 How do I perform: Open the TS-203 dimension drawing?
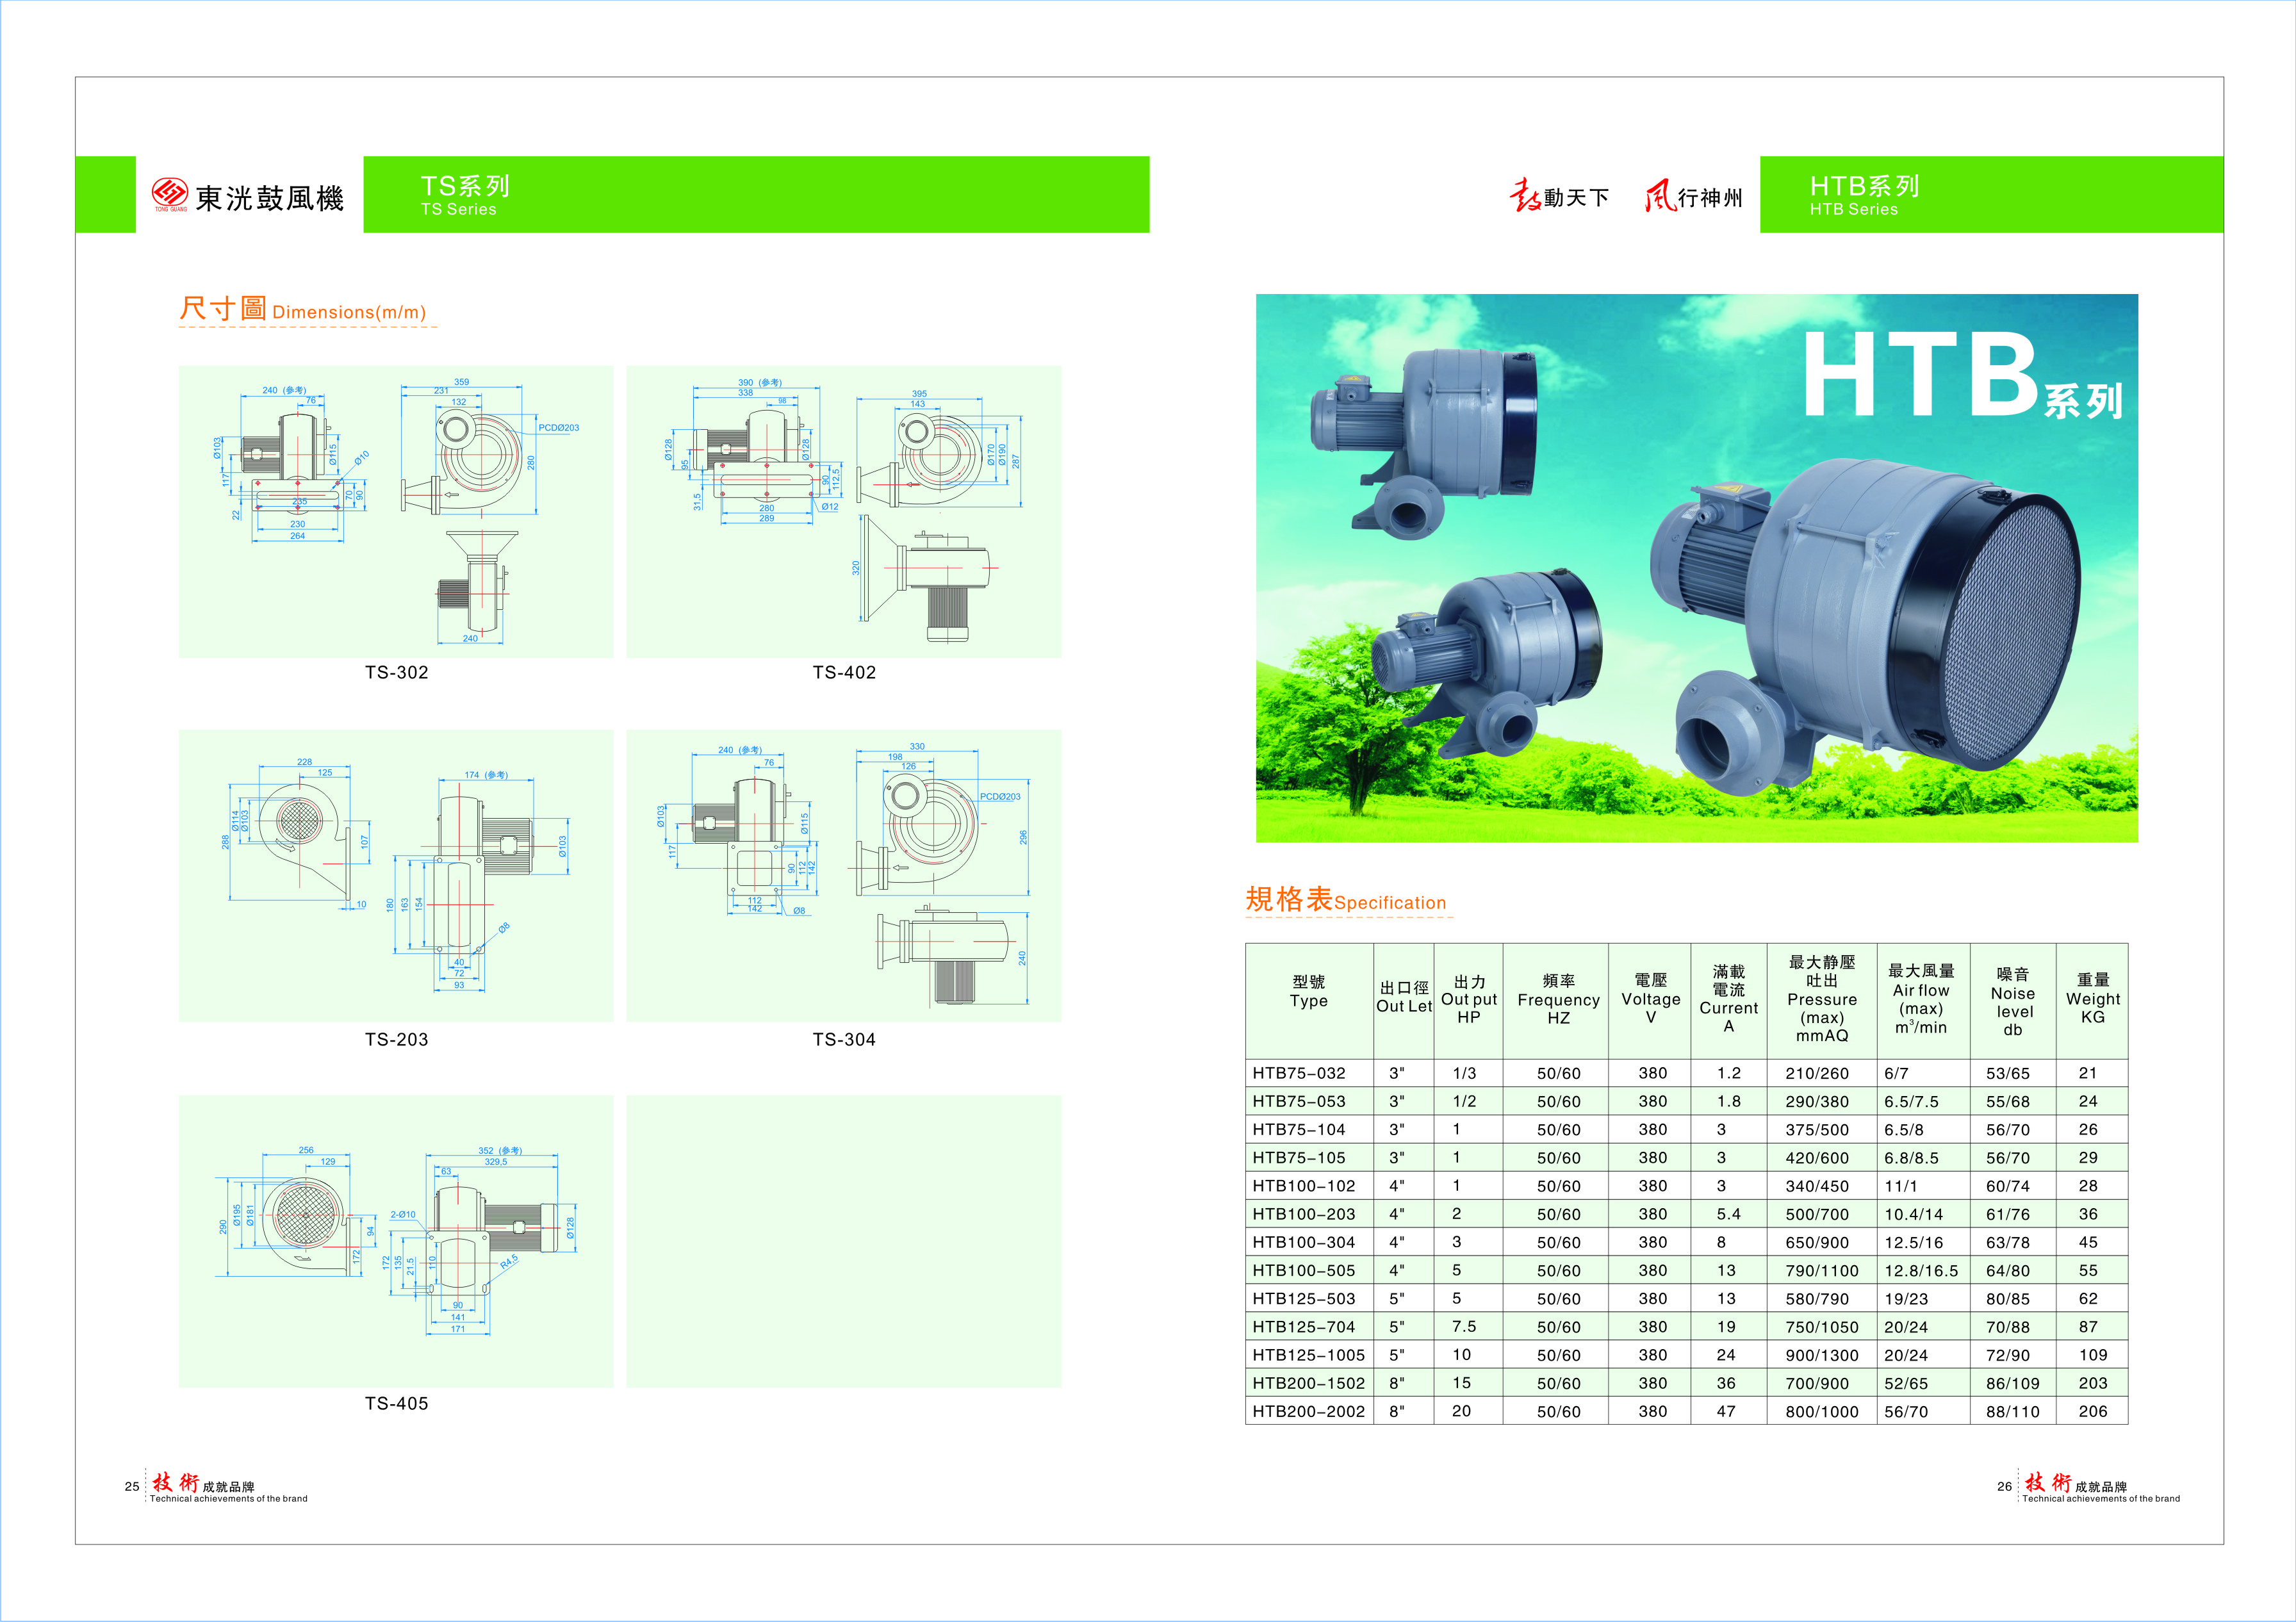(x=395, y=875)
